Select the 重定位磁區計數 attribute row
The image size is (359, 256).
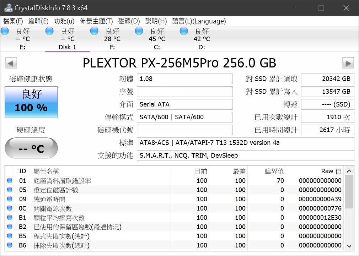coord(174,190)
